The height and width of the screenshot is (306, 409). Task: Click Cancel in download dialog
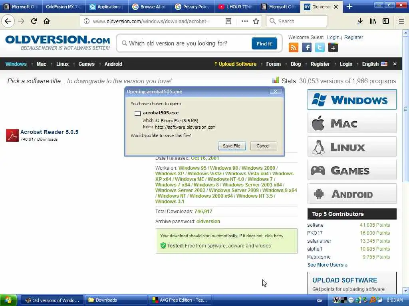click(263, 146)
